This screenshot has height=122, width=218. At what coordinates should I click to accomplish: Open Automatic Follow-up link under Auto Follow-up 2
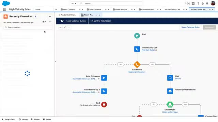[84, 92]
